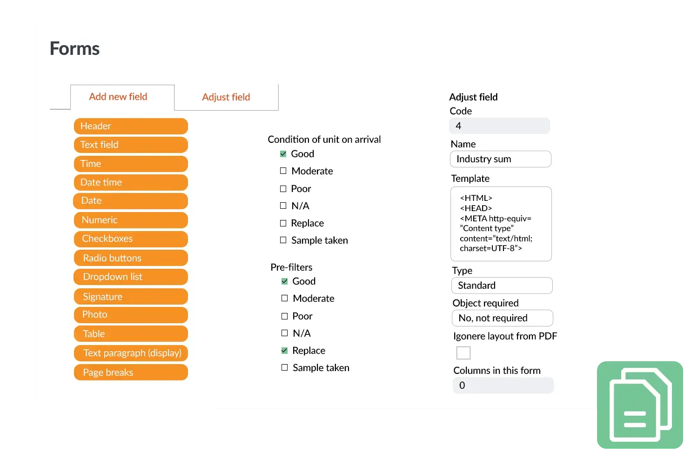Viewport: 698px width, 465px height.
Task: Insert a Signature field
Action: point(131,297)
